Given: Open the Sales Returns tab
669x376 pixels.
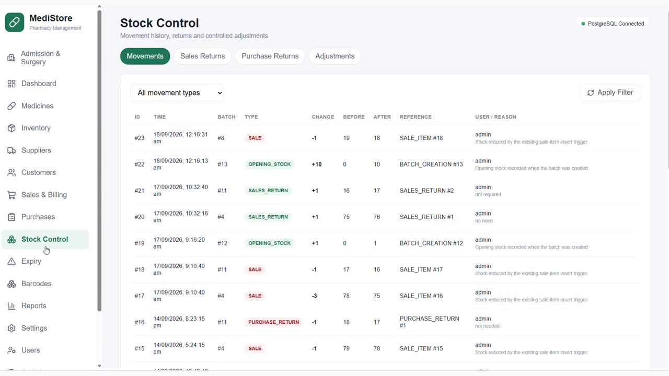Looking at the screenshot, I should tap(202, 56).
